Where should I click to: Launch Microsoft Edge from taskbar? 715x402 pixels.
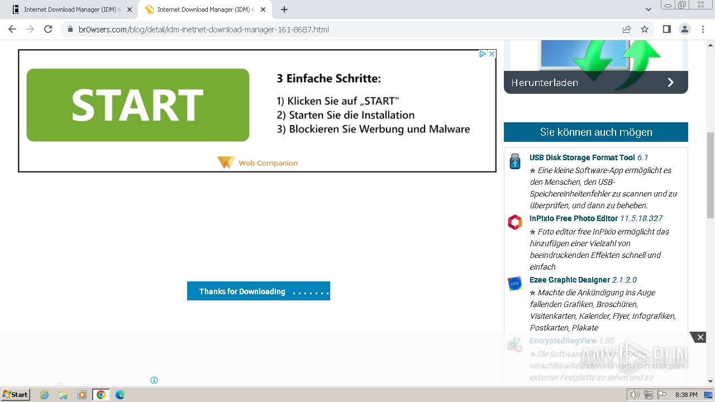(x=120, y=395)
